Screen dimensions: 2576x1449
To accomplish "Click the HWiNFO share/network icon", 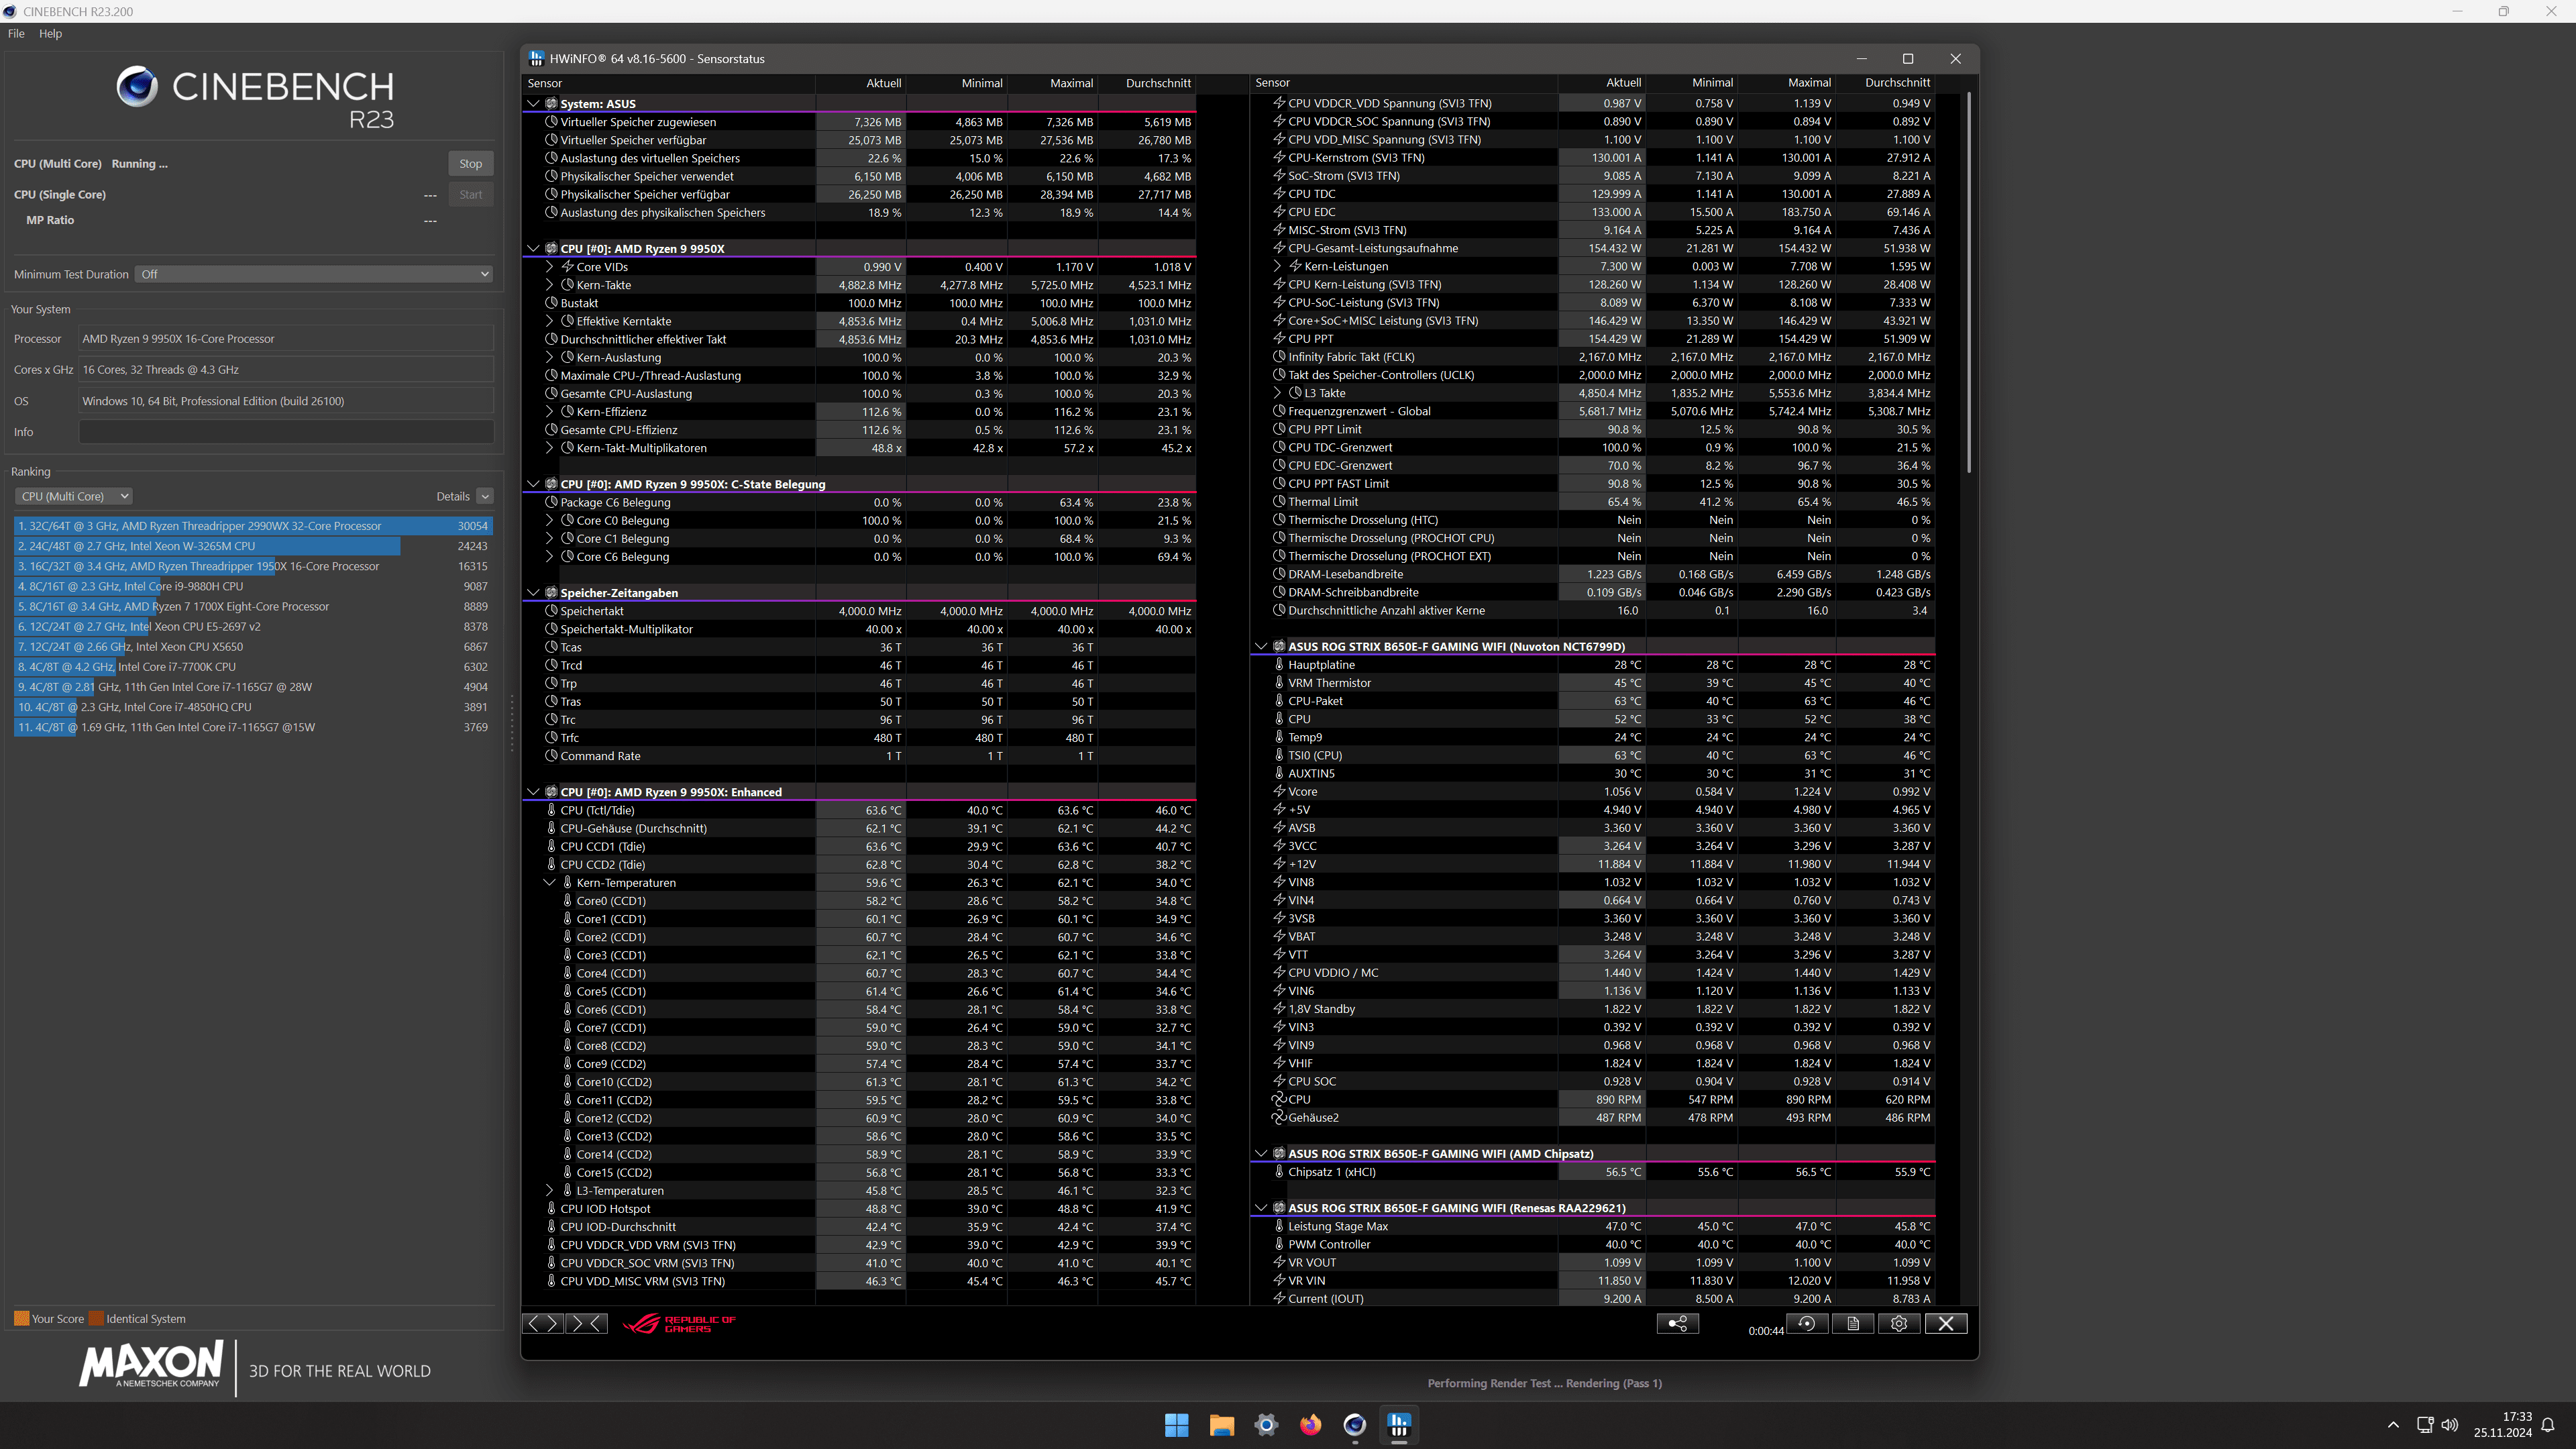I will tap(1677, 1323).
